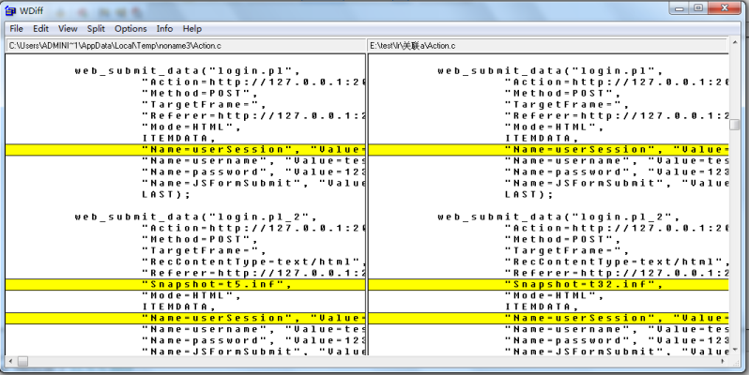Click first "Name=password" line in left pane
Screen dimensions: 749x375
click(253, 172)
